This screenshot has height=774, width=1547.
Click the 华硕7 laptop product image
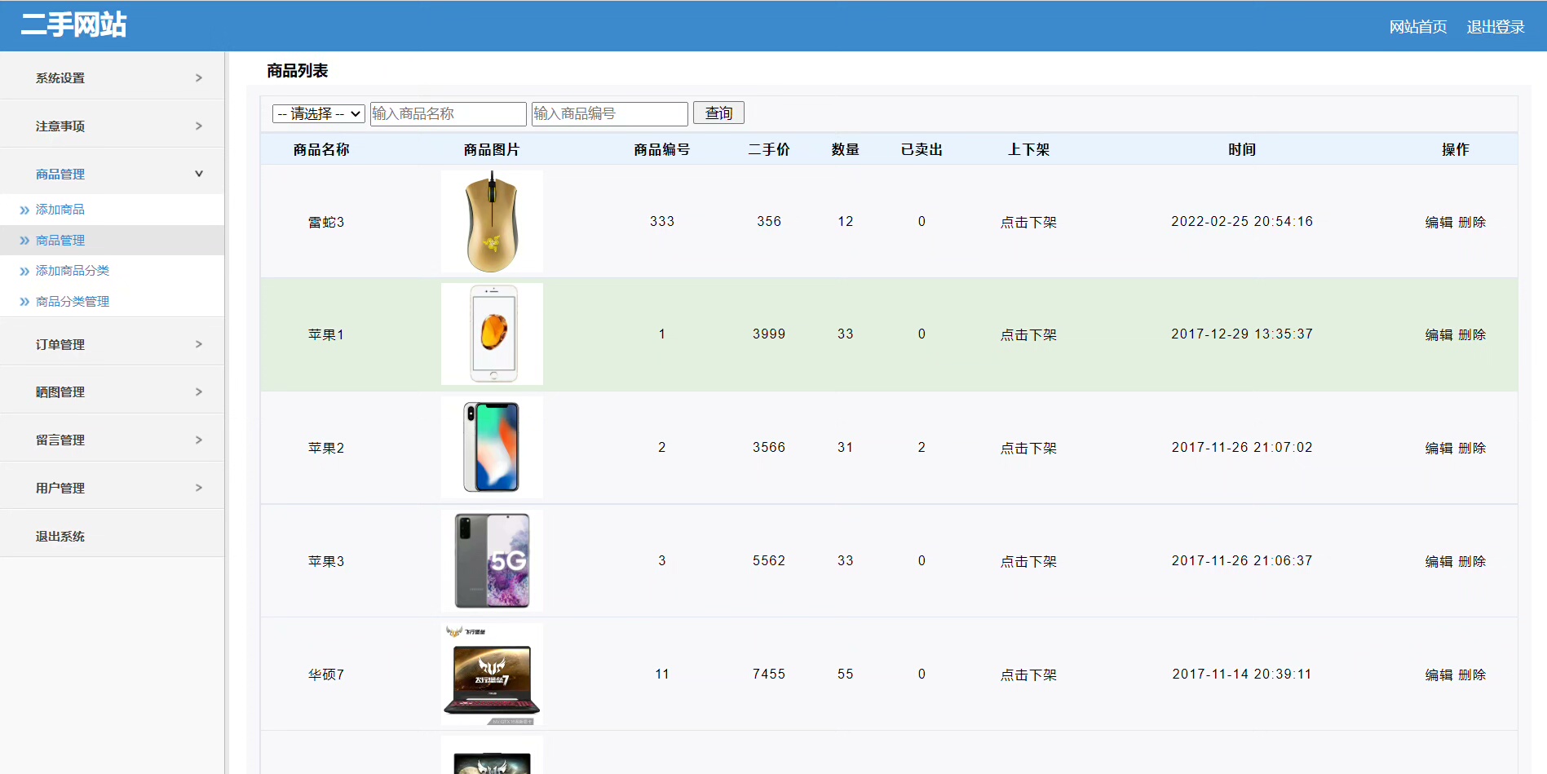coord(492,674)
